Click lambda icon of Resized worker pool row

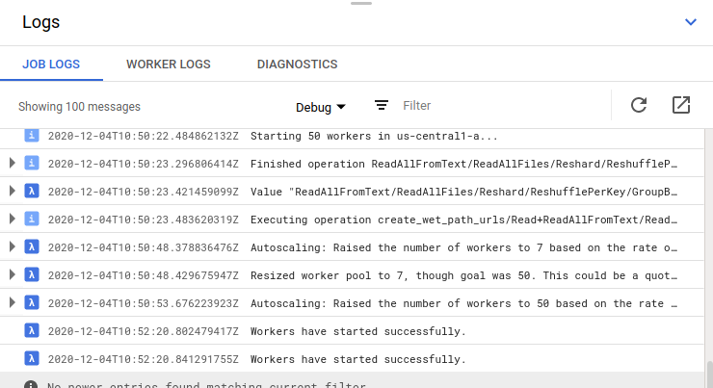pyautogui.click(x=32, y=274)
